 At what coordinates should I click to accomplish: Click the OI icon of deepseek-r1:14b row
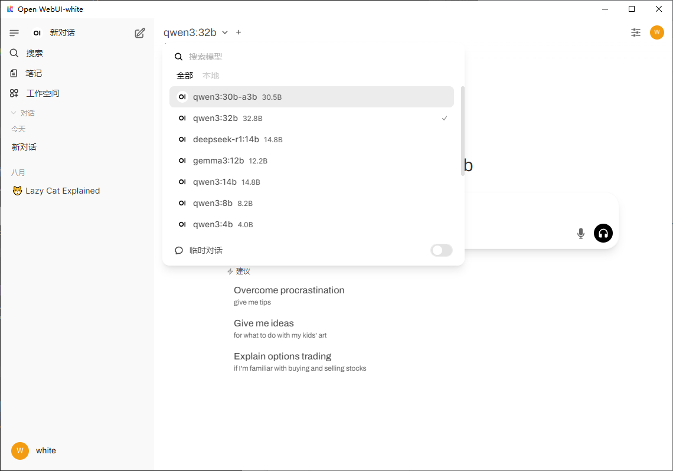tap(182, 139)
